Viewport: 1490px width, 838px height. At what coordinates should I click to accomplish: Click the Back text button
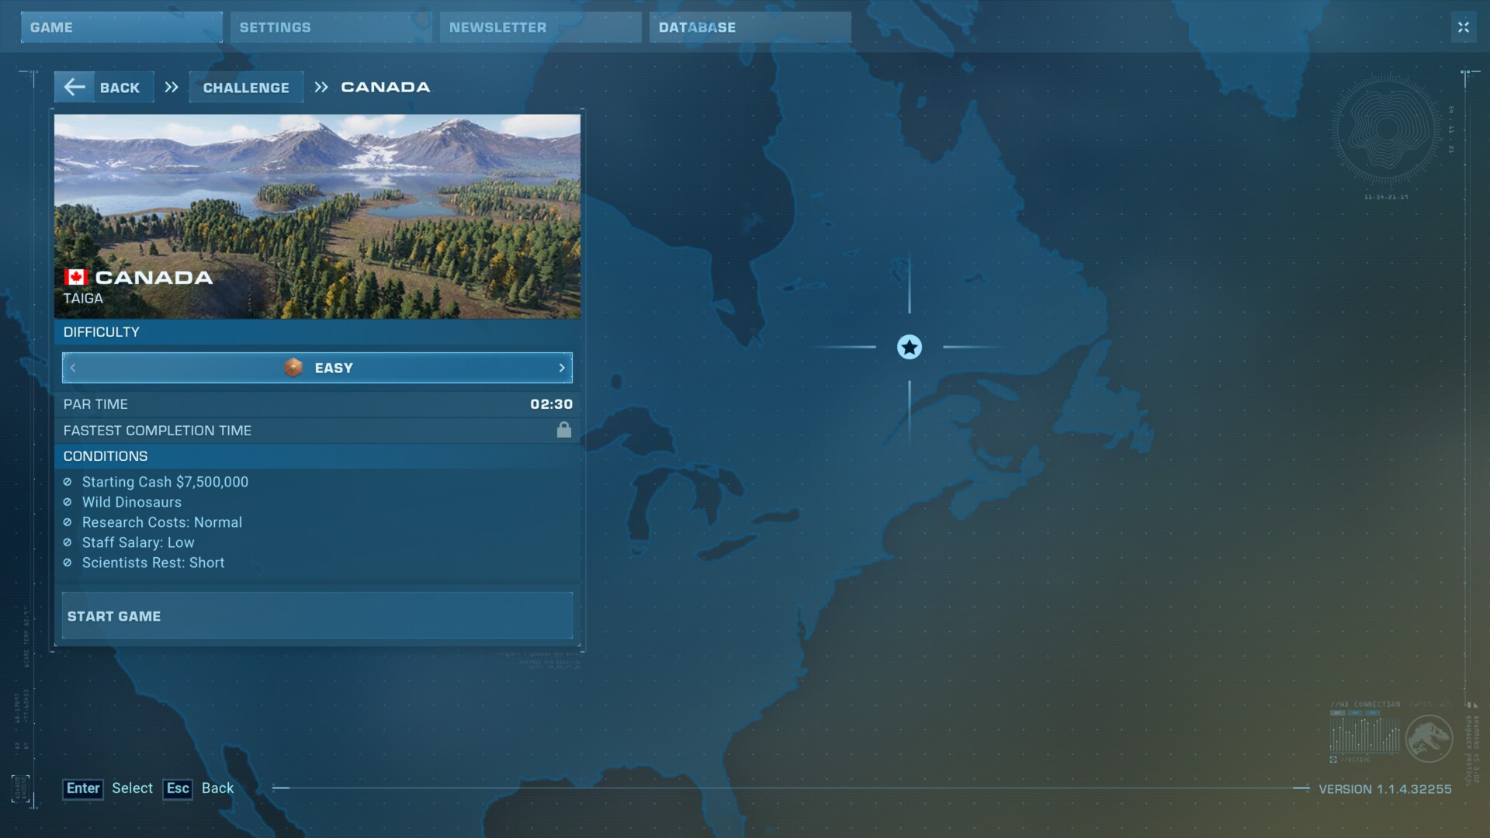(x=120, y=88)
